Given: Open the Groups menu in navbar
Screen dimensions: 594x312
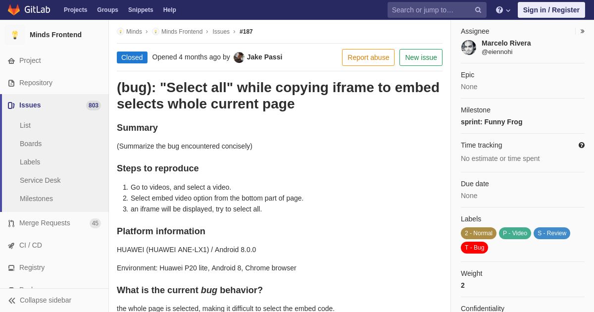Looking at the screenshot, I should tap(107, 10).
